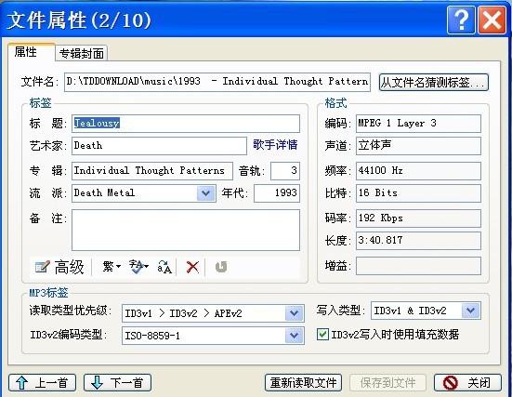Click the 长度 value 3:40.817
Screen dimensions: 512x397
(418, 241)
